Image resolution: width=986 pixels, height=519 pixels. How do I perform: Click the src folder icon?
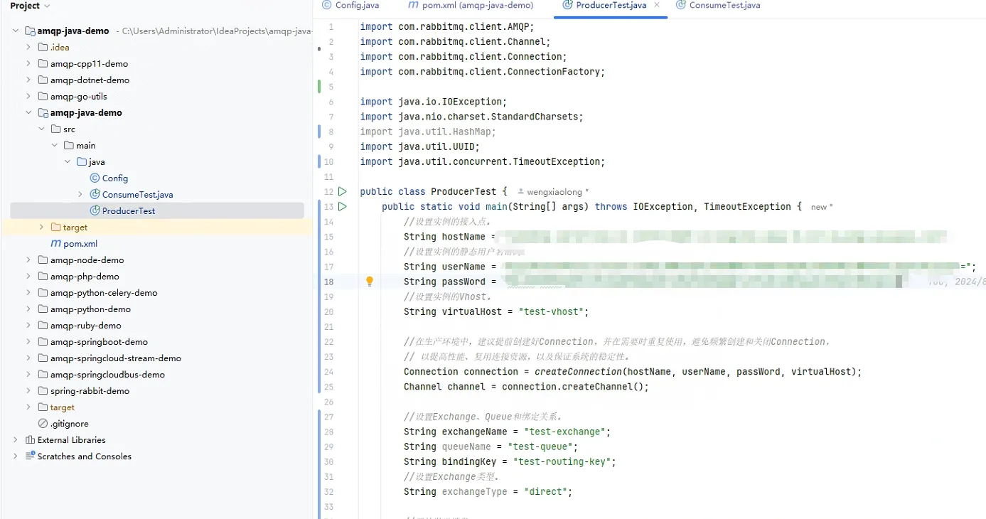pos(55,129)
